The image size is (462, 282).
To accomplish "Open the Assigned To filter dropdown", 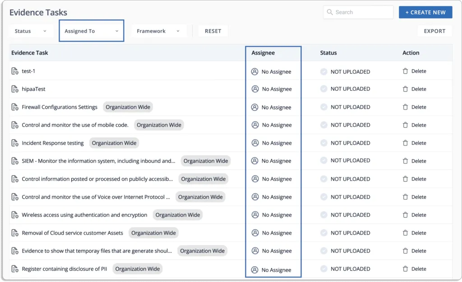I will [91, 31].
